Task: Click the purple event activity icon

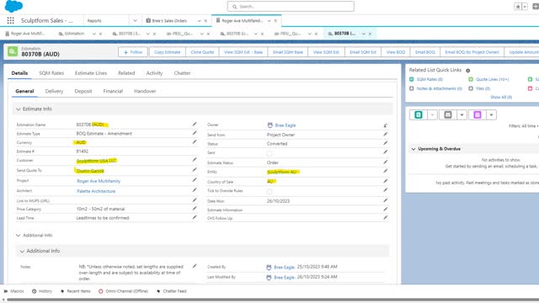Action: pos(478,114)
